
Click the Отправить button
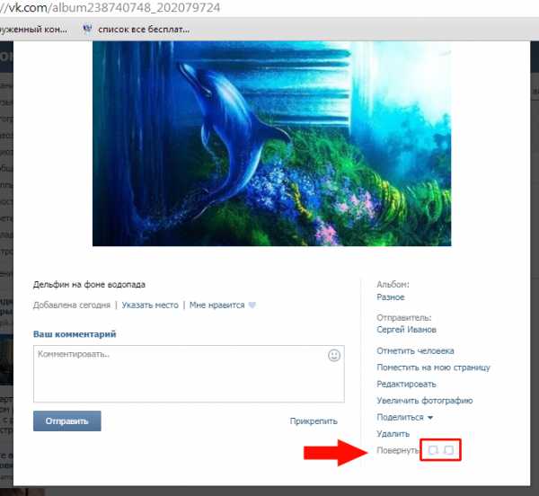67,421
